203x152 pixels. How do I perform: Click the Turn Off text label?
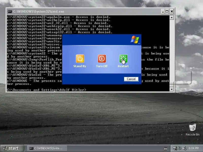click(102, 66)
